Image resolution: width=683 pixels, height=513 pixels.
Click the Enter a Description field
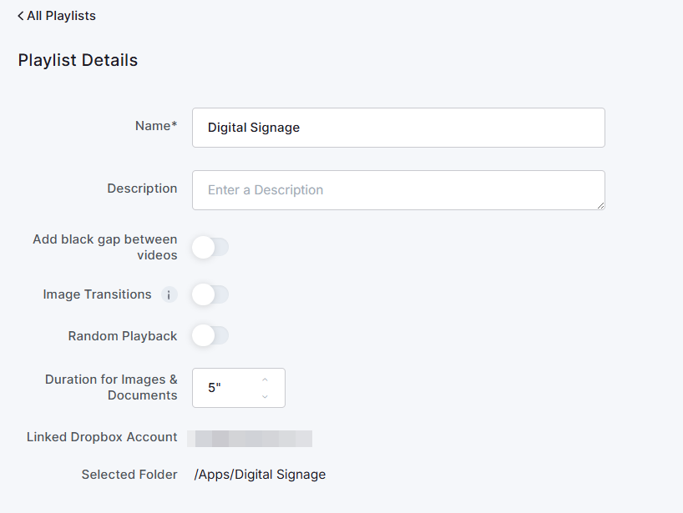click(398, 190)
